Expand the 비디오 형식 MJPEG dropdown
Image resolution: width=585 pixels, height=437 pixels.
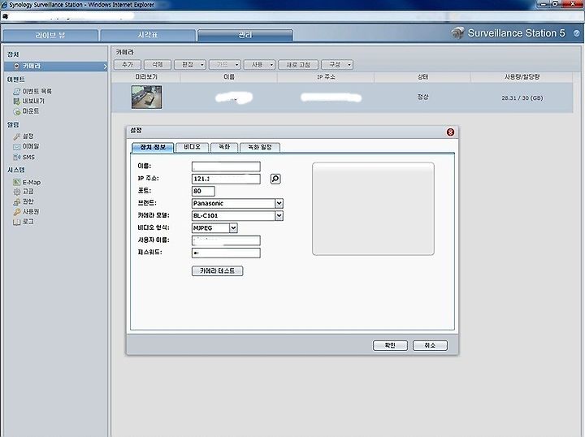point(233,227)
